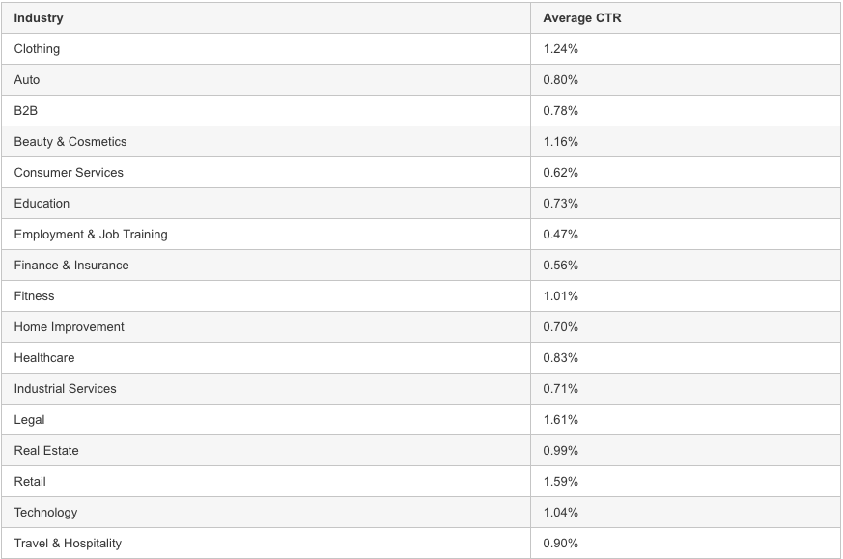The width and height of the screenshot is (843, 559).
Task: Click the Education industry cell
Action: point(42,204)
